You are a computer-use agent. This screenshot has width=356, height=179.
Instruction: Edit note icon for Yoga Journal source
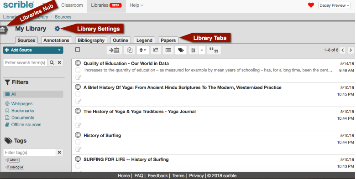[79, 125]
